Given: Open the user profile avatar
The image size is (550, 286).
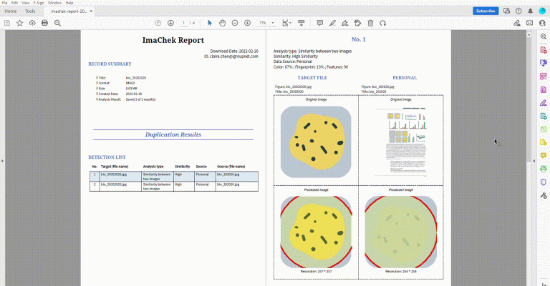Looking at the screenshot, I should pos(542,11).
